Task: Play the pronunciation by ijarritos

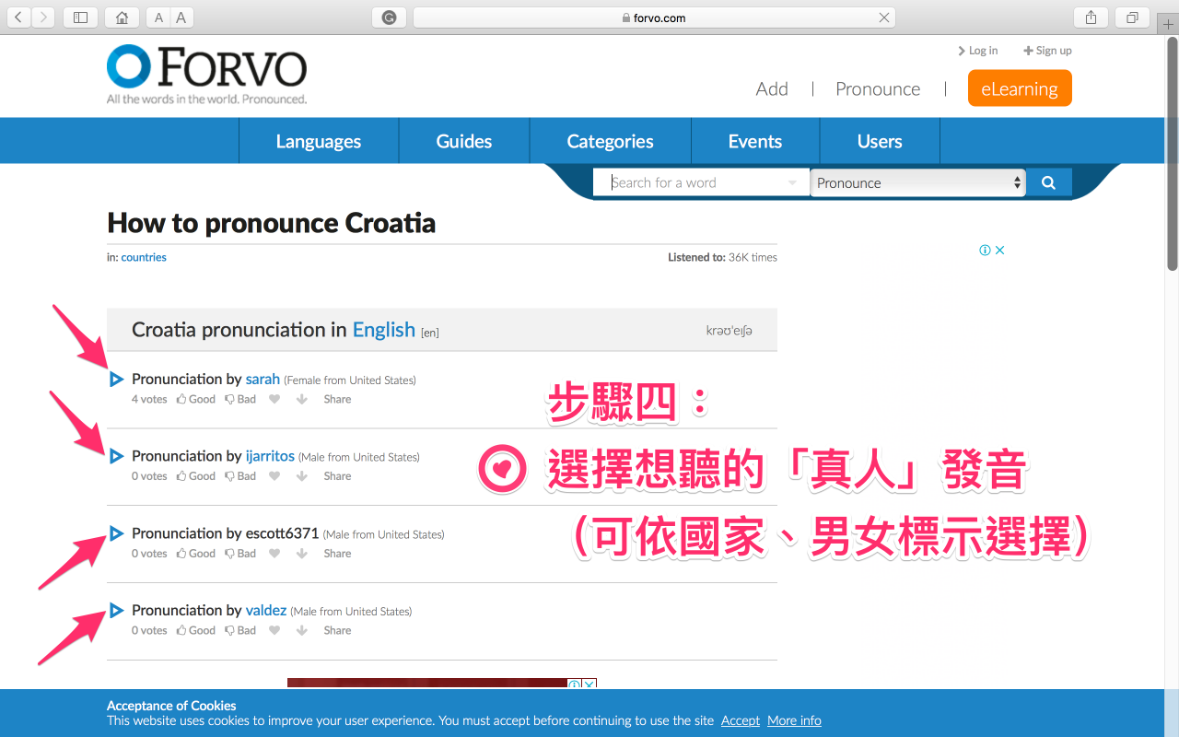Action: [116, 457]
